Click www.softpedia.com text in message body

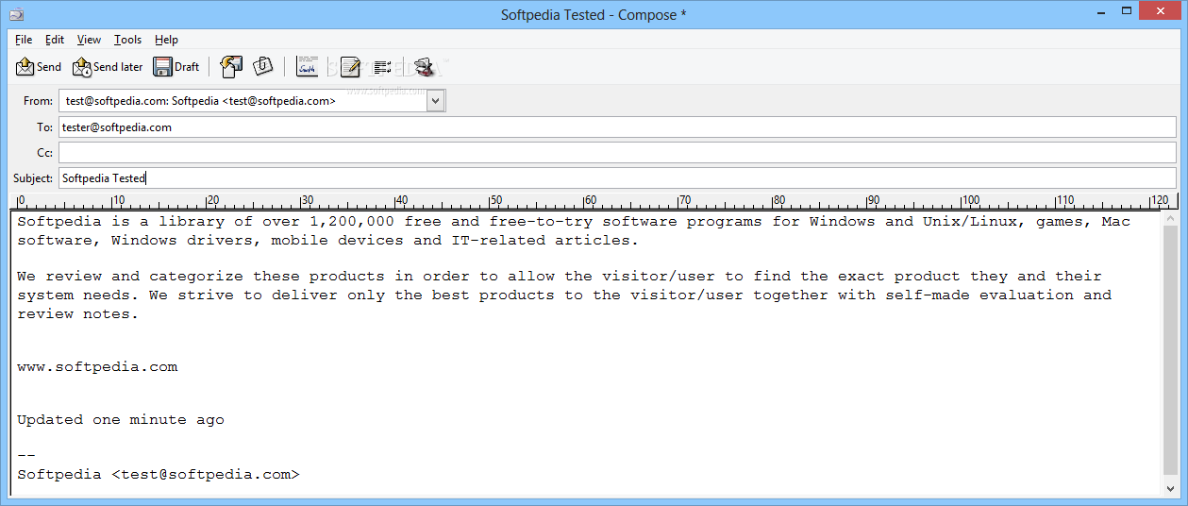(97, 367)
